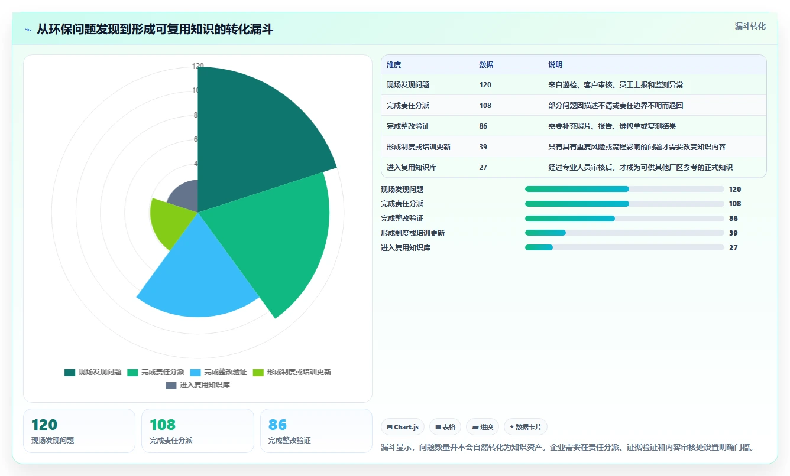Screen dimensions: 790x476
Task: Click the 数据卡片 tag
Action: 526,427
